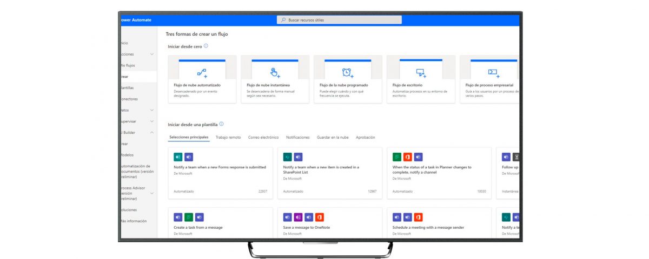The image size is (649, 259).
Task: Click the business process flow icon
Action: tap(493, 72)
